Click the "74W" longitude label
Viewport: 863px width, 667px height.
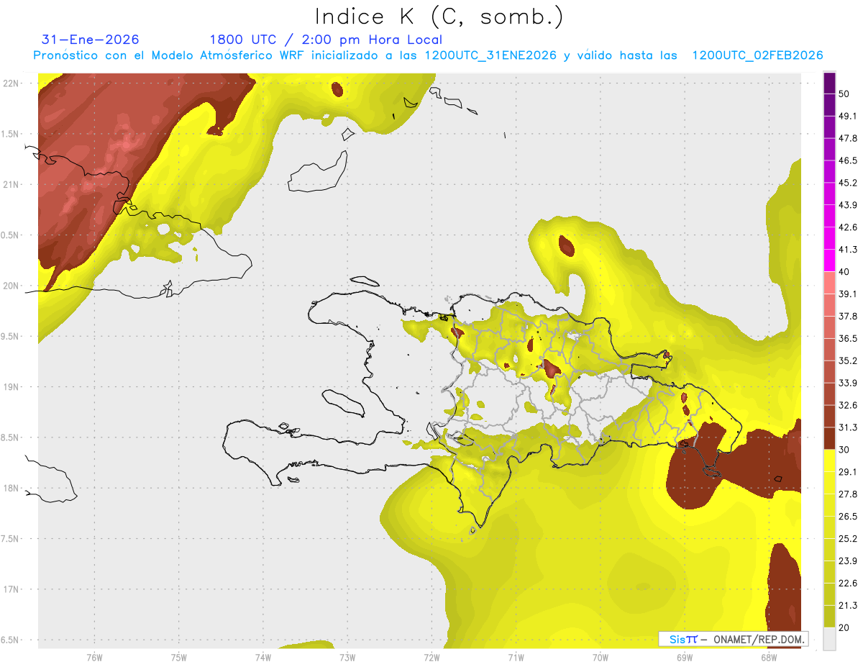(x=262, y=658)
